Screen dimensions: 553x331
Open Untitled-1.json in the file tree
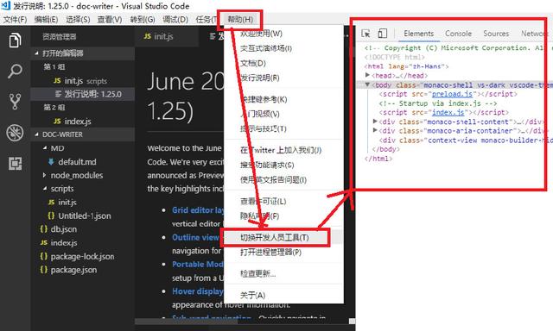pyautogui.click(x=83, y=215)
